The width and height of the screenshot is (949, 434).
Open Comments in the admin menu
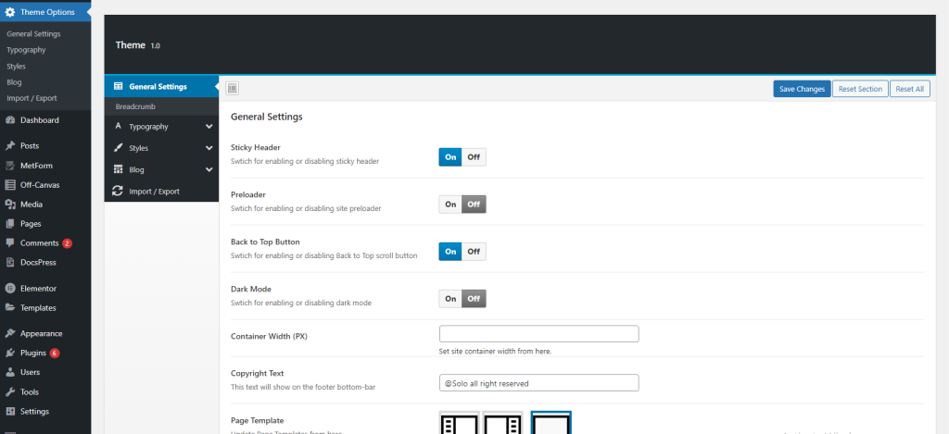coord(39,243)
